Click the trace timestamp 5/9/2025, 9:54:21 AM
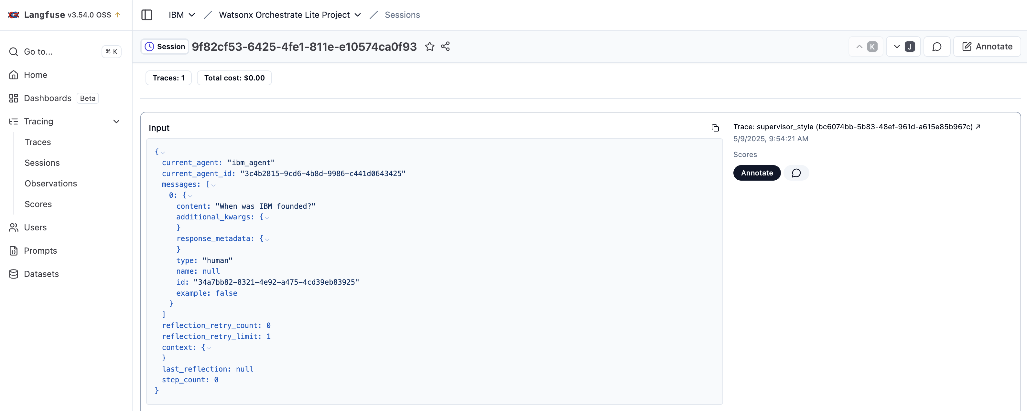1027x411 pixels. tap(771, 139)
